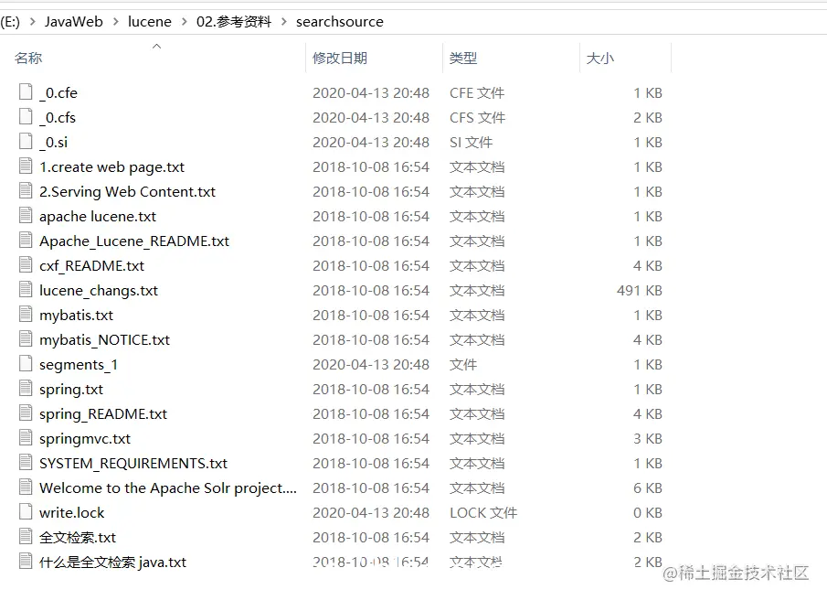Select the file named spring_README.txt

tap(103, 413)
